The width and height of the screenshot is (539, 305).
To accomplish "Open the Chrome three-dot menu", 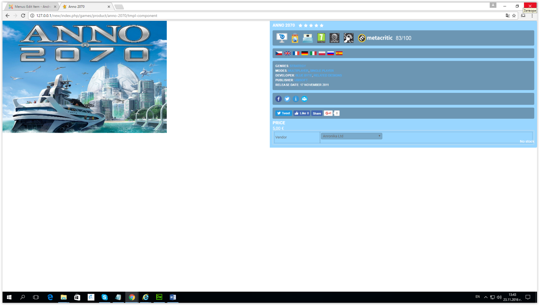I will pos(532,16).
